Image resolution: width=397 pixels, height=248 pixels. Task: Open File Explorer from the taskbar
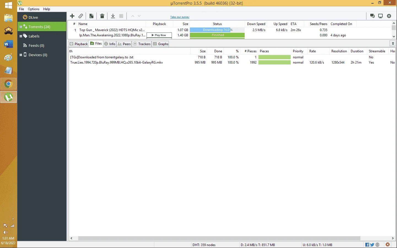pos(9,18)
